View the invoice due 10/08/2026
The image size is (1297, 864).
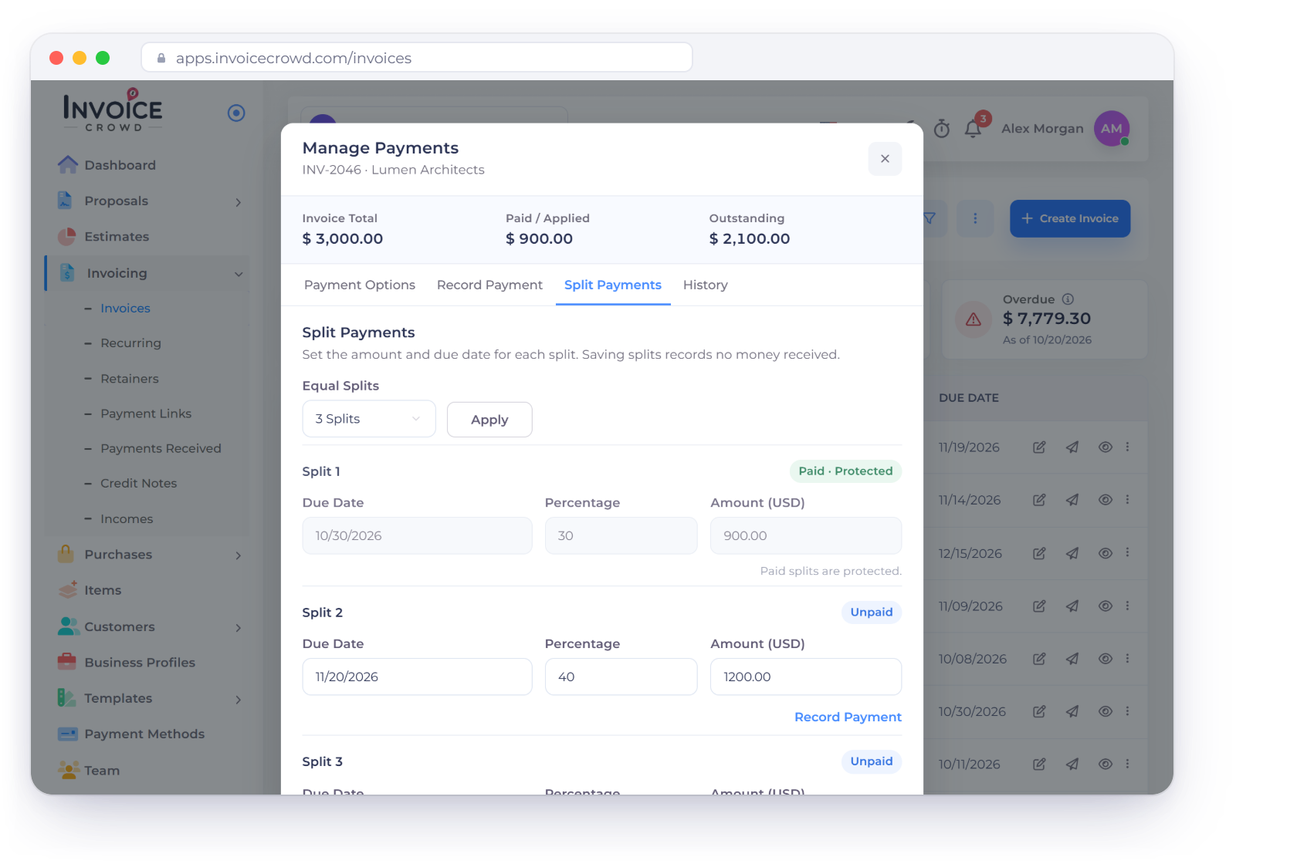(x=1106, y=659)
